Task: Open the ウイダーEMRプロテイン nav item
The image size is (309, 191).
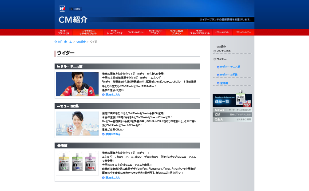Action: (177, 32)
